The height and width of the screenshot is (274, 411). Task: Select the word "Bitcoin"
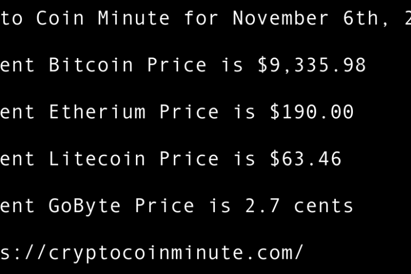pos(91,65)
